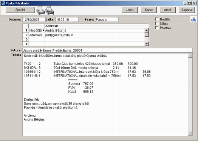
Task: Click the Ar cieņu closing line
Action: [30, 116]
